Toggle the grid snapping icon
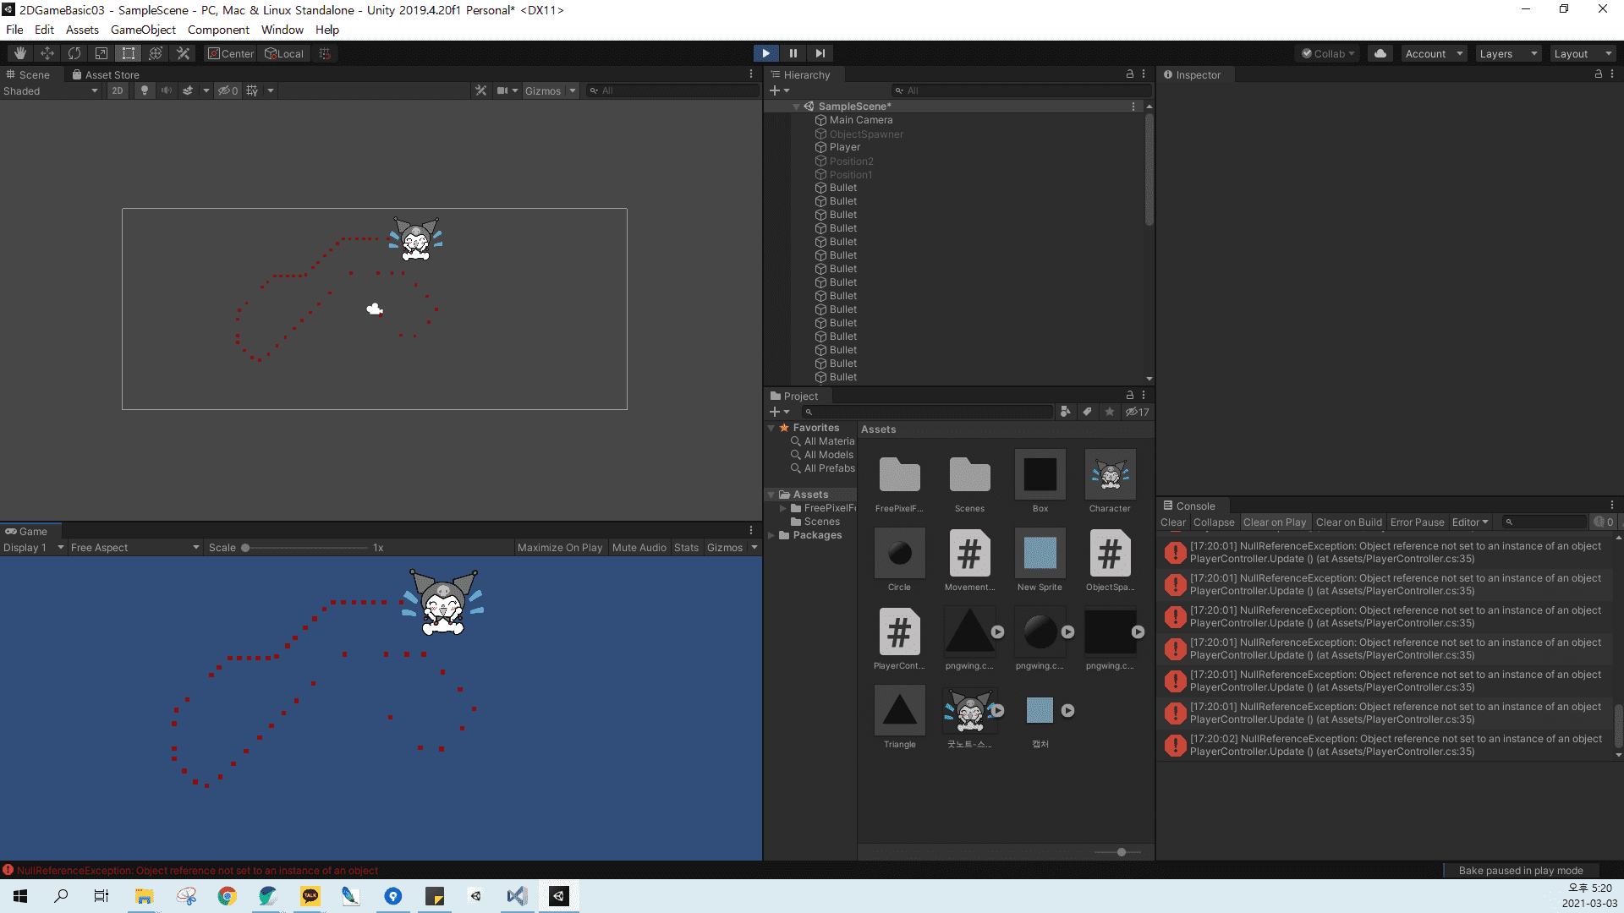 pos(325,53)
